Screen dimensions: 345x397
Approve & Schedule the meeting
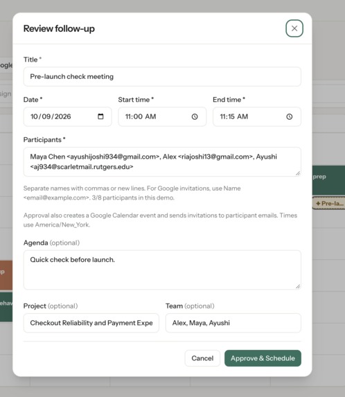coord(263,358)
